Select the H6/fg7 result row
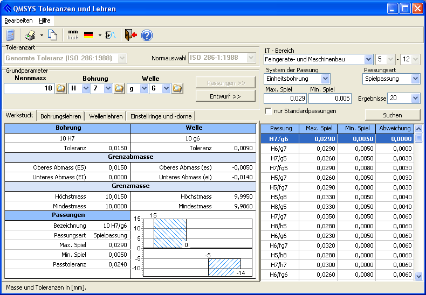This screenshot has height=295, width=426. coord(337,245)
